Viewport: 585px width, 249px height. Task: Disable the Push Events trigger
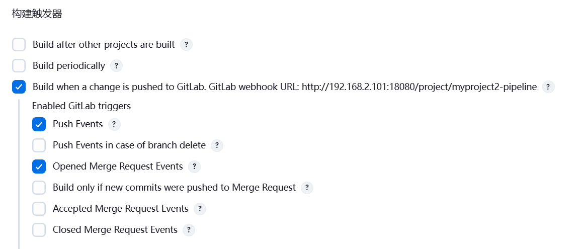pyautogui.click(x=39, y=124)
